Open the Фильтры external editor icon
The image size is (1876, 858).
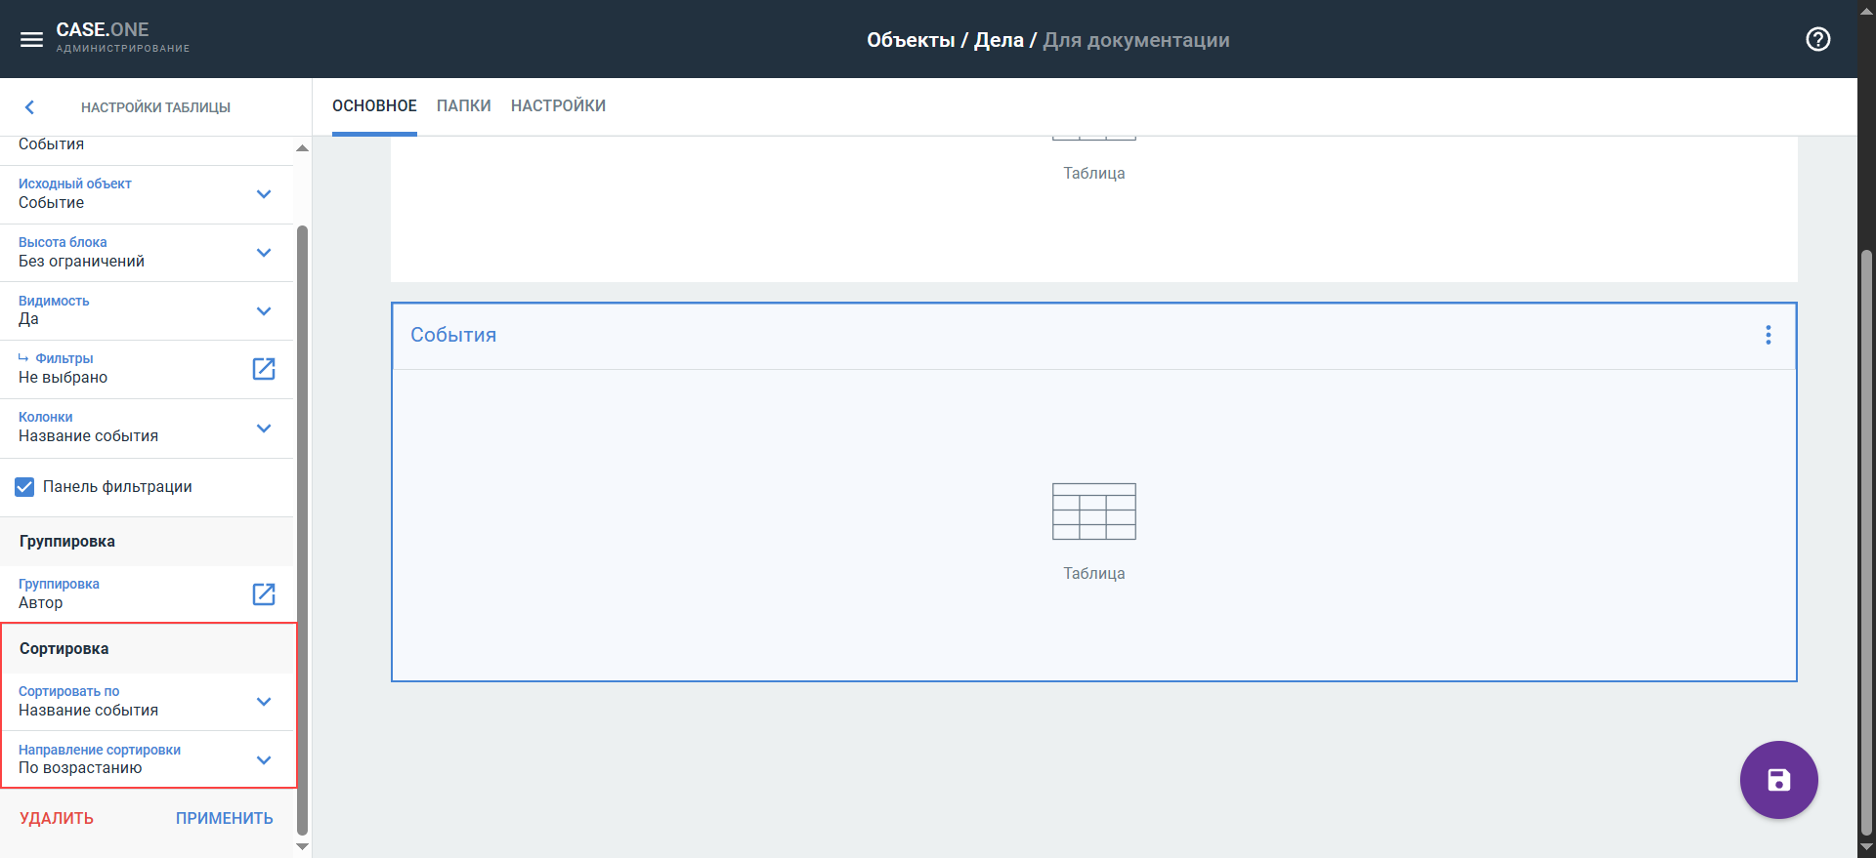[x=264, y=369]
